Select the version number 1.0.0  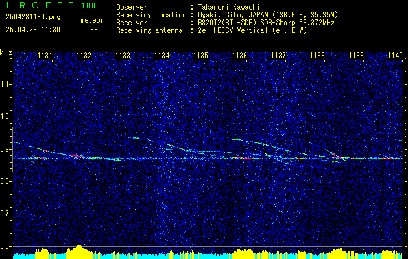tap(88, 6)
